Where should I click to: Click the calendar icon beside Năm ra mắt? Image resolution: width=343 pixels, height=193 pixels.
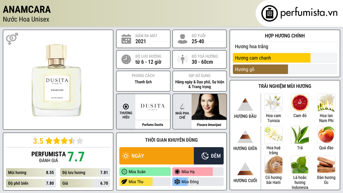tap(126, 39)
